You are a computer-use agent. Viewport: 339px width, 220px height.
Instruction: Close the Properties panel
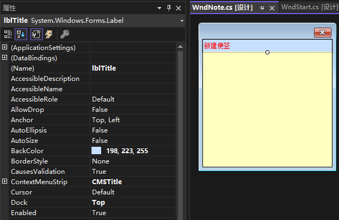click(180, 8)
